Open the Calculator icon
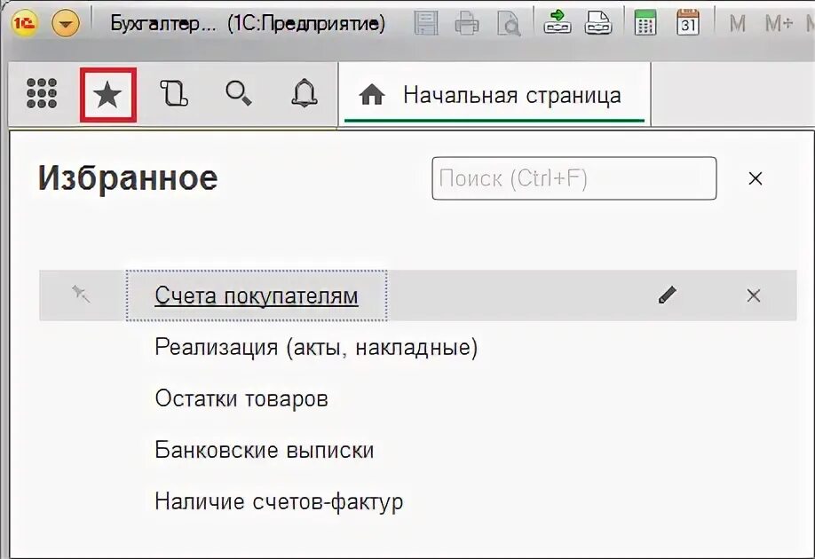The width and height of the screenshot is (815, 559). (645, 23)
